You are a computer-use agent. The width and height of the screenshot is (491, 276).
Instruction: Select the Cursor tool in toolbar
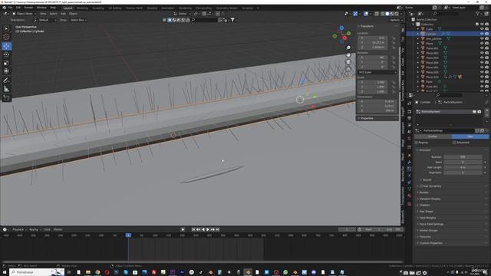point(6,37)
